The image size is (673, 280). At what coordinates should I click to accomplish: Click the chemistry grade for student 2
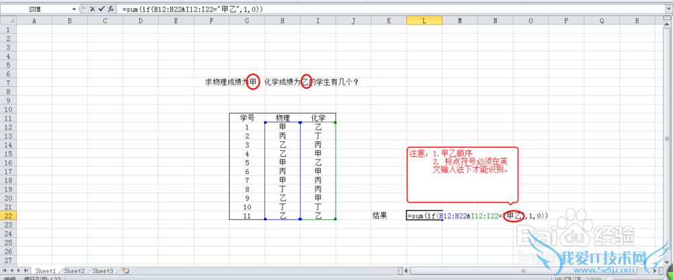click(x=318, y=136)
